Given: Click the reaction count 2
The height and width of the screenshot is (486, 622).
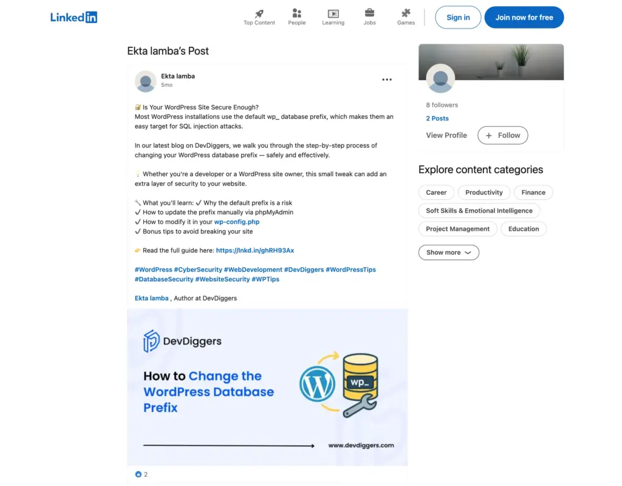Looking at the screenshot, I should (146, 474).
